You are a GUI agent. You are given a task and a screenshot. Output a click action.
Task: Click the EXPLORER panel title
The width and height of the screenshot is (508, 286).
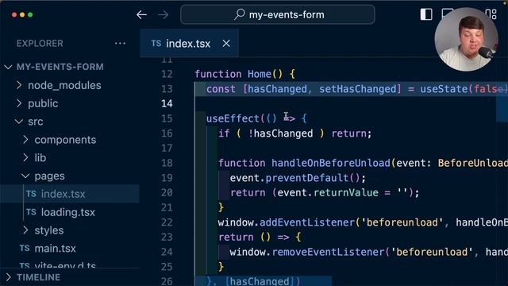click(x=40, y=44)
